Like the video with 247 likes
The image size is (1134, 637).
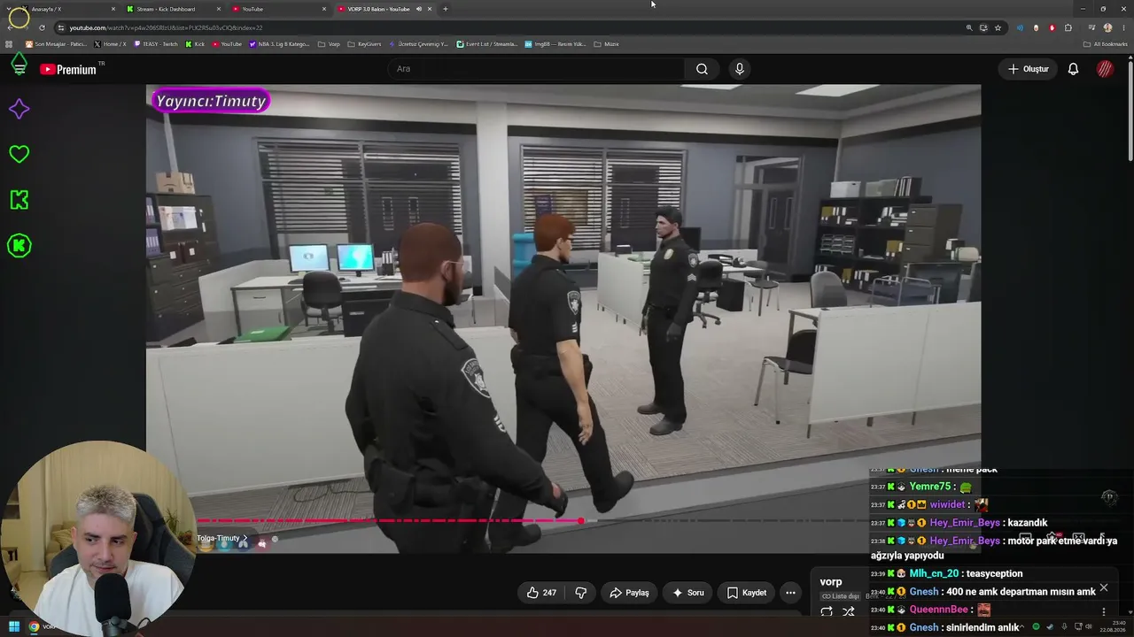pos(541,593)
